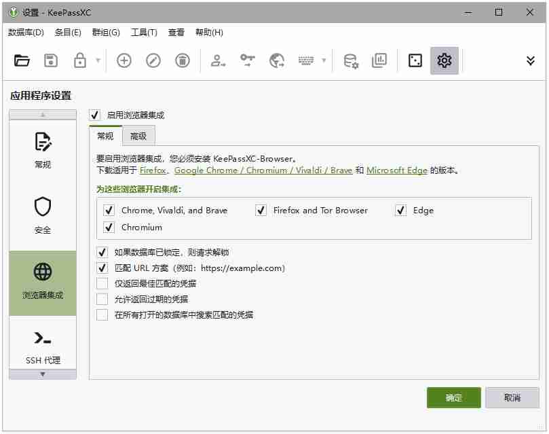
Task: Toggle the Chromium integration checkbox
Action: (109, 227)
